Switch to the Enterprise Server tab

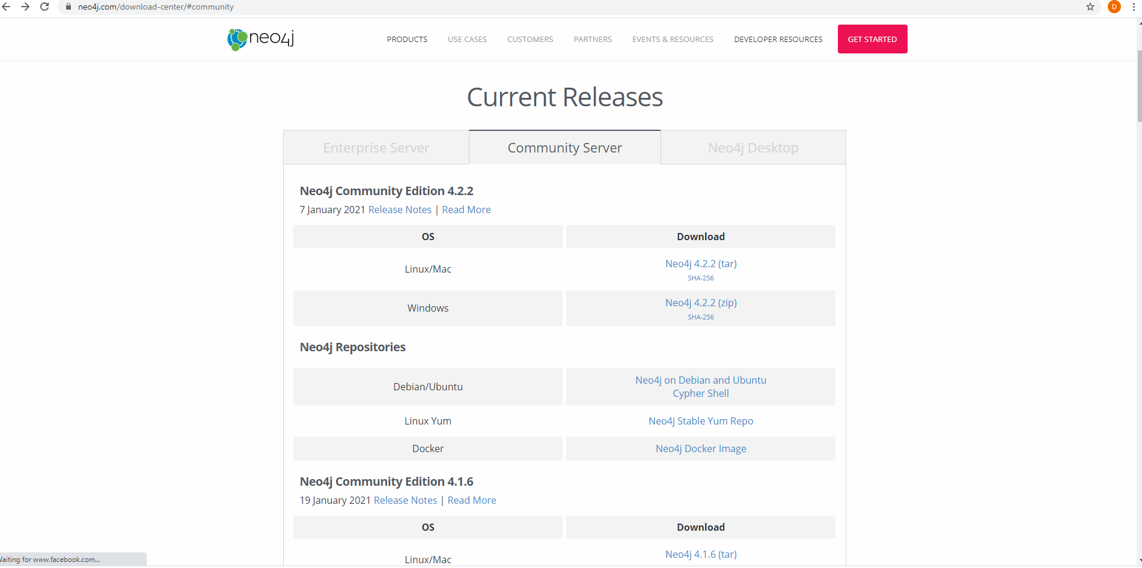(376, 148)
